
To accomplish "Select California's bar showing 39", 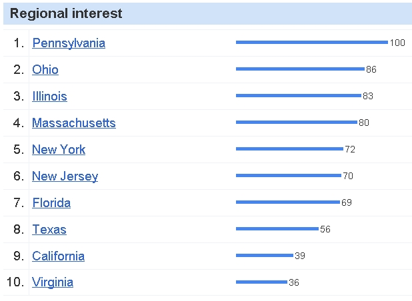I will (x=264, y=256).
